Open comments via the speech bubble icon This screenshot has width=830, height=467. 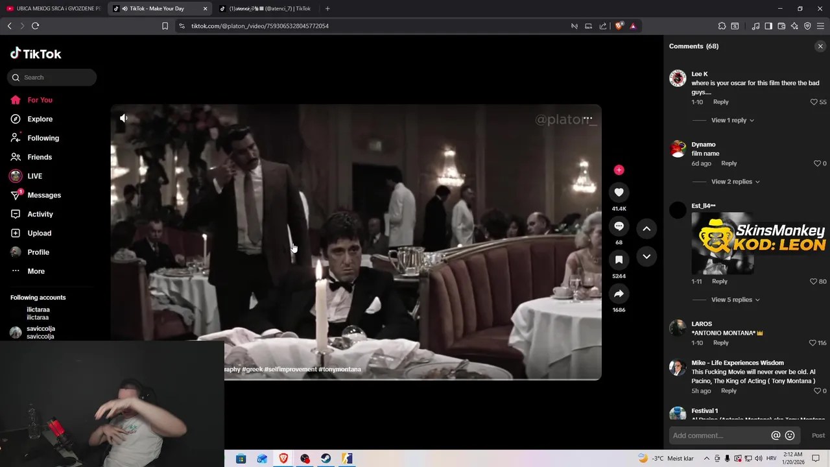pos(619,226)
